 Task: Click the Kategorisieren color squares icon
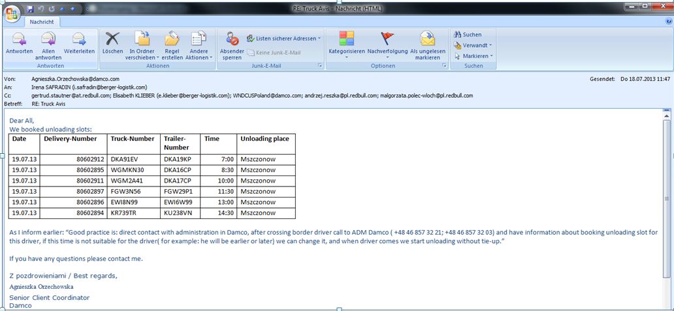346,39
